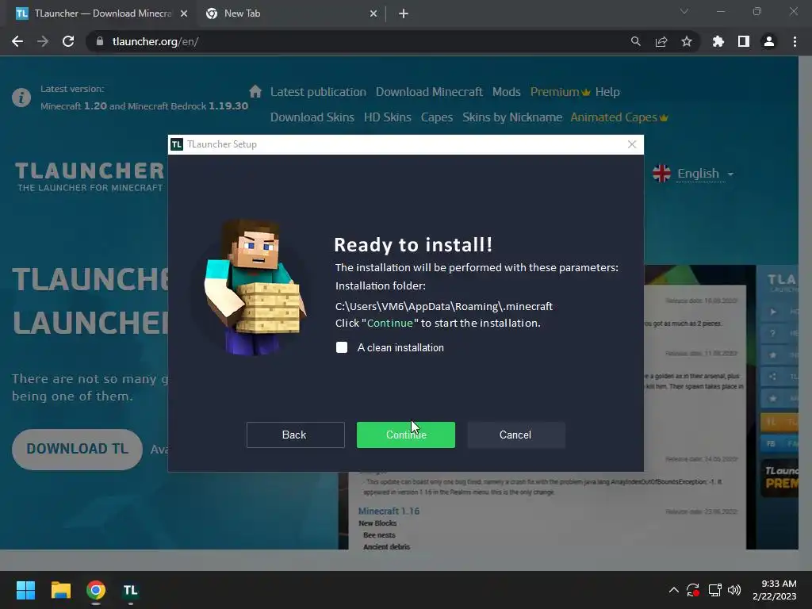Open the Chrome extensions puzzle icon
Screen dimensions: 812x609
718,41
